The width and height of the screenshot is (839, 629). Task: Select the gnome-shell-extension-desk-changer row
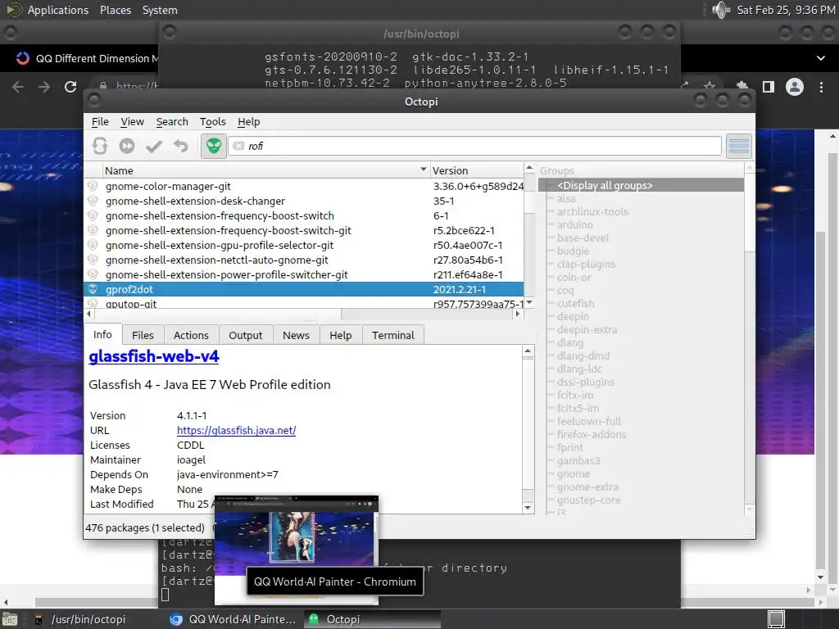(304, 201)
